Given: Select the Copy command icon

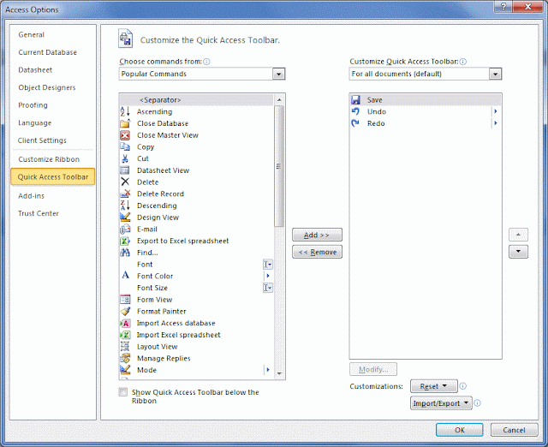Looking at the screenshot, I should (x=125, y=146).
